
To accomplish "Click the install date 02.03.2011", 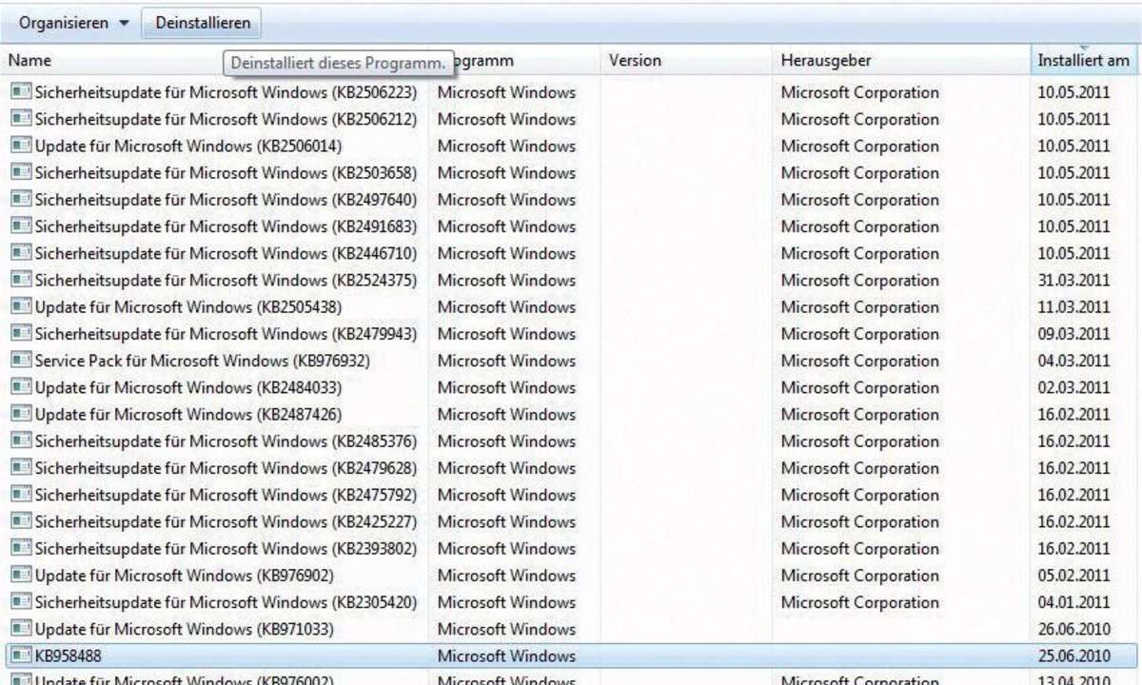I will tap(1073, 387).
